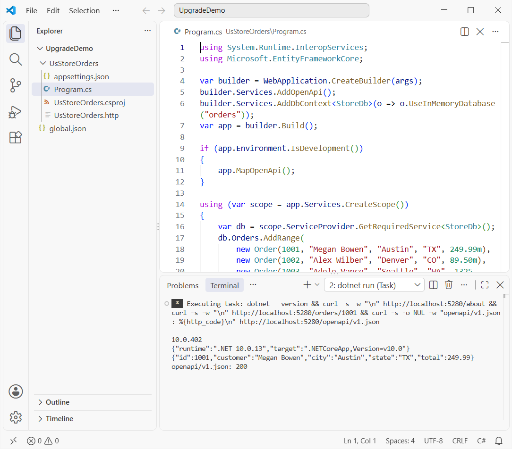The image size is (512, 449).
Task: Open the new terminal profile dropdown arrow
Action: point(317,285)
